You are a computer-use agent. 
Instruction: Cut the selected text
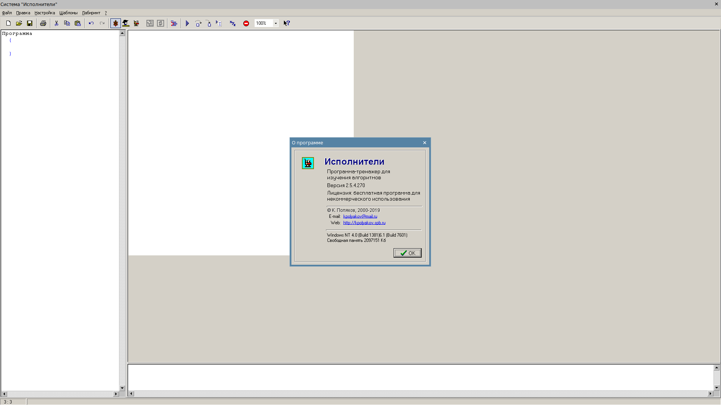point(56,23)
